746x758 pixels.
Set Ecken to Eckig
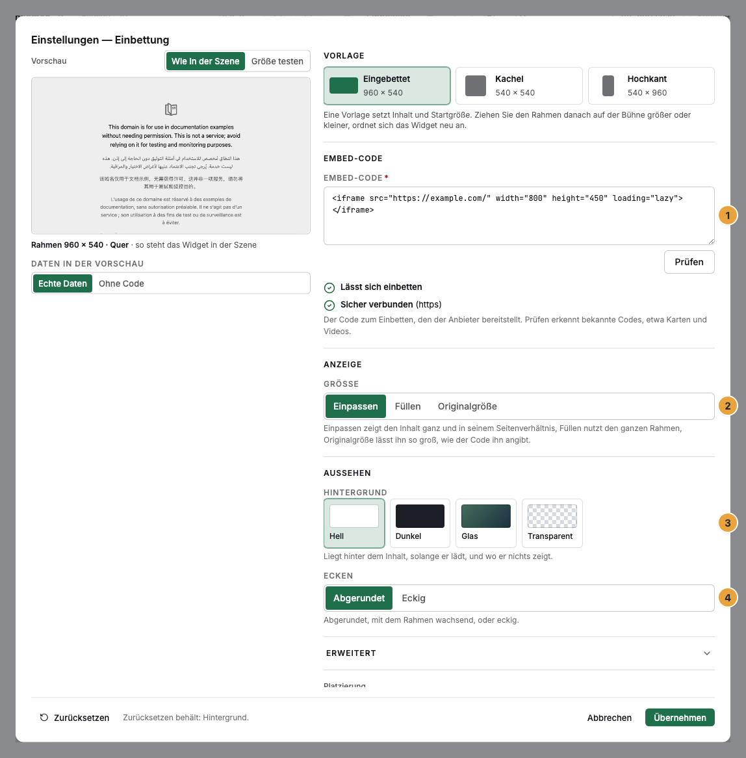coord(413,598)
